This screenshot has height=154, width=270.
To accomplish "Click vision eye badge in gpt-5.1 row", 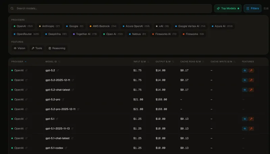I will (x=245, y=119).
